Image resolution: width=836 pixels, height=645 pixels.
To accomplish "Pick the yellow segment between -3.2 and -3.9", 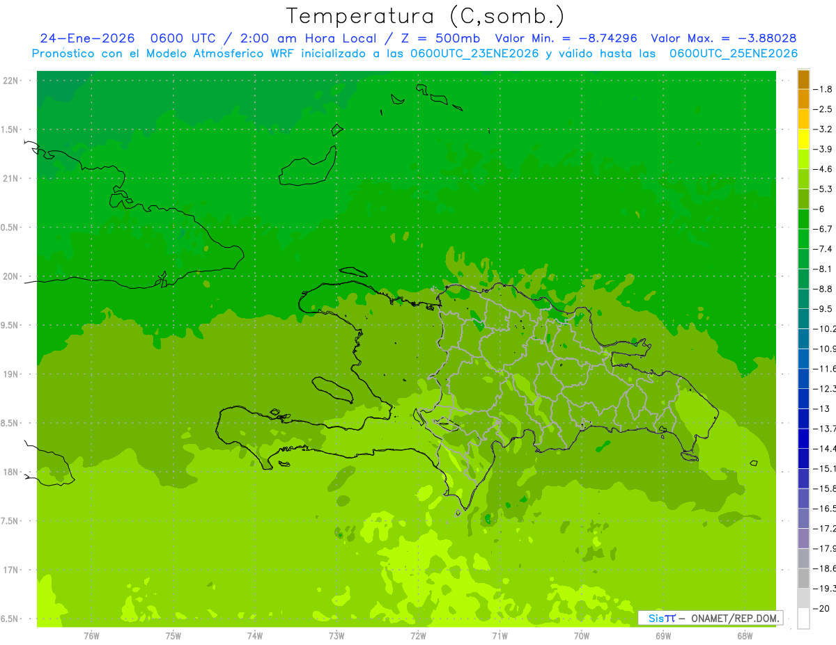I will pos(803,139).
